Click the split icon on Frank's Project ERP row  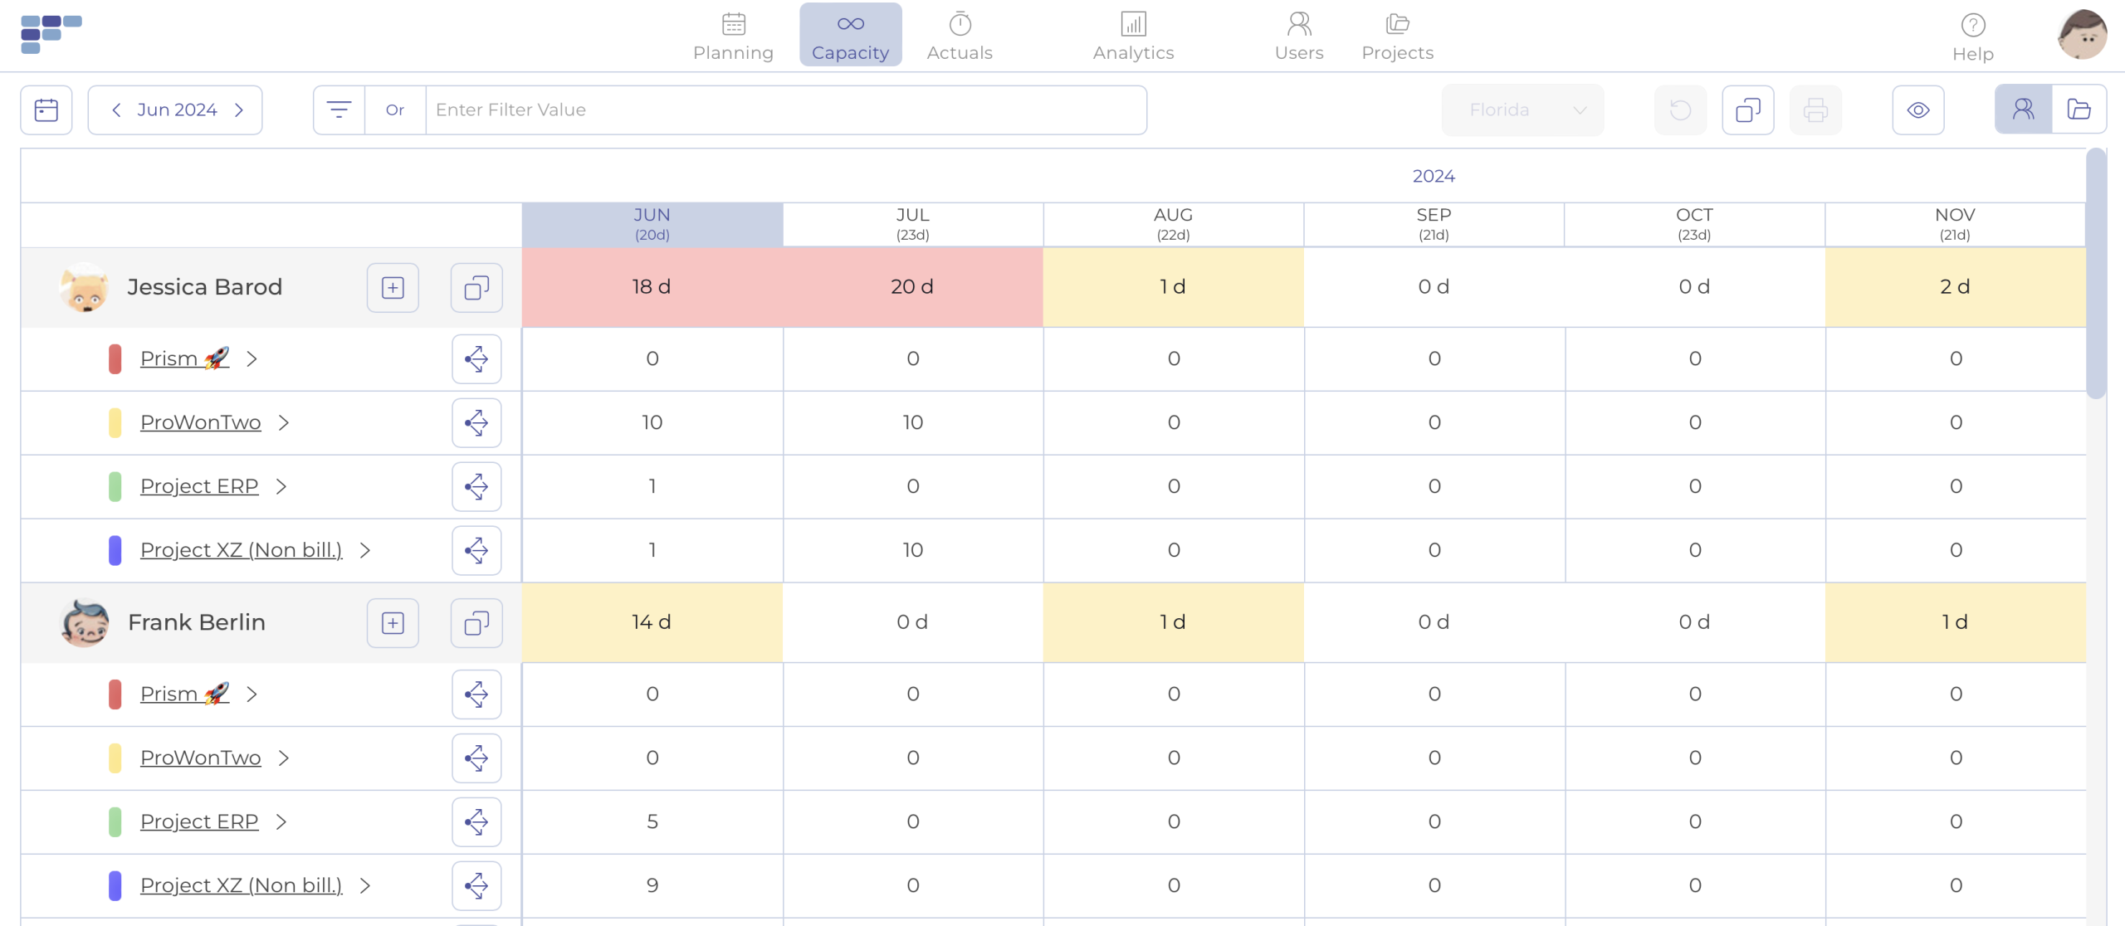click(x=476, y=821)
